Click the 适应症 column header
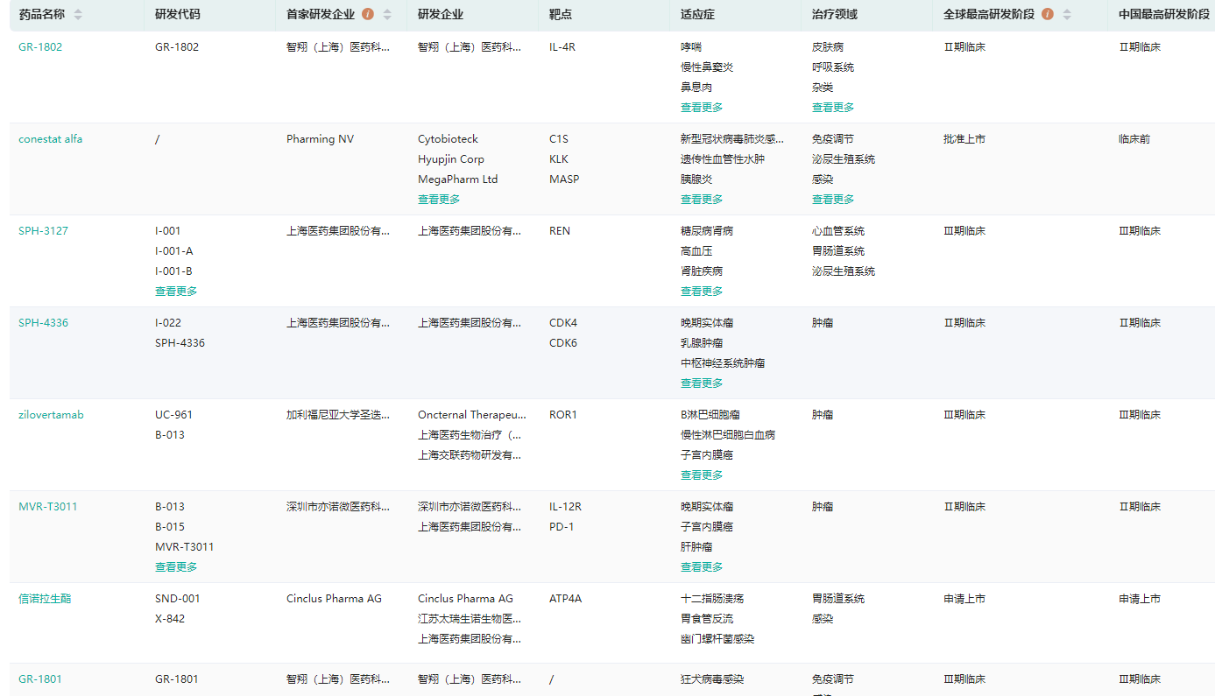The width and height of the screenshot is (1215, 696). click(698, 15)
